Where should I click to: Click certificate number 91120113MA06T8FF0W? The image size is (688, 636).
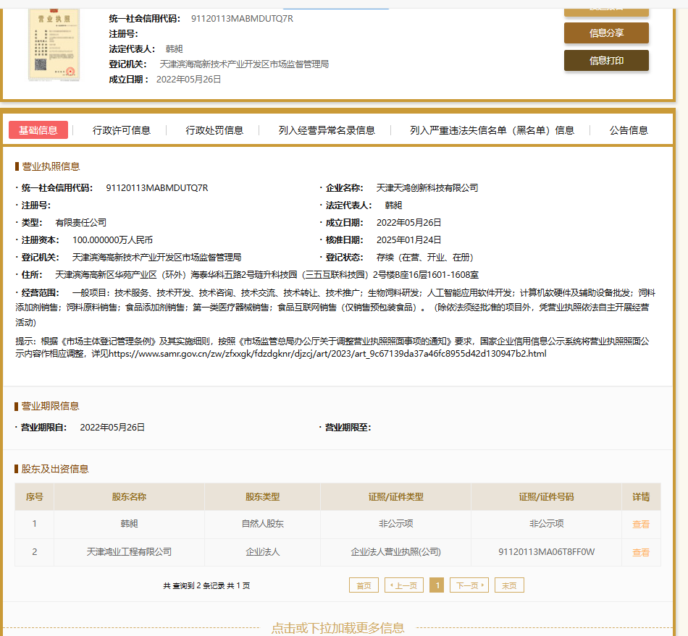[x=546, y=552]
